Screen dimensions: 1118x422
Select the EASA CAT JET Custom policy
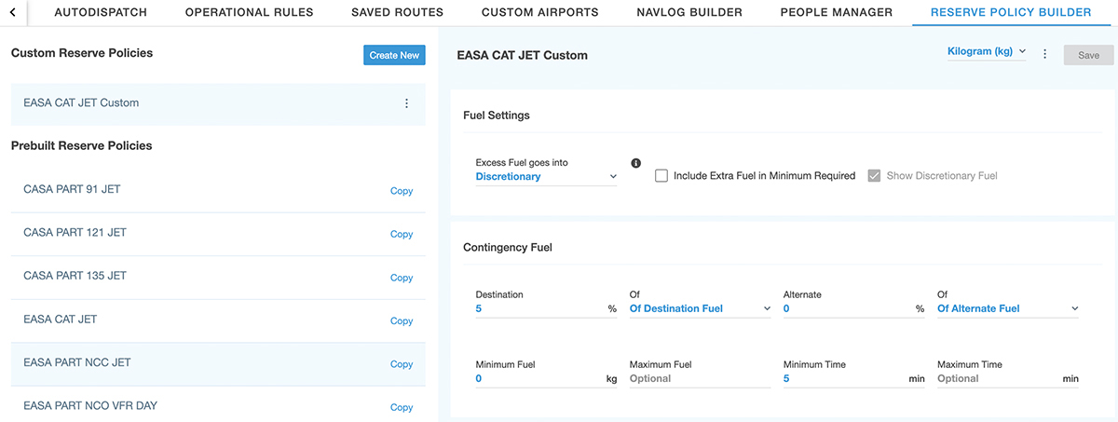tap(81, 103)
